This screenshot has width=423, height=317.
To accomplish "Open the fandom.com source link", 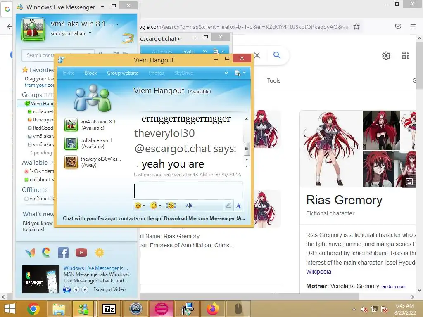I will 393,286.
